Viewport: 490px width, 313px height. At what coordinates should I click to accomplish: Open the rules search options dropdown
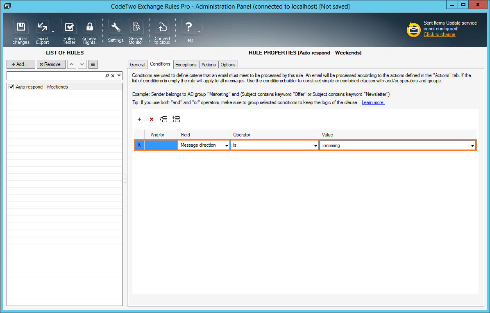pos(119,76)
